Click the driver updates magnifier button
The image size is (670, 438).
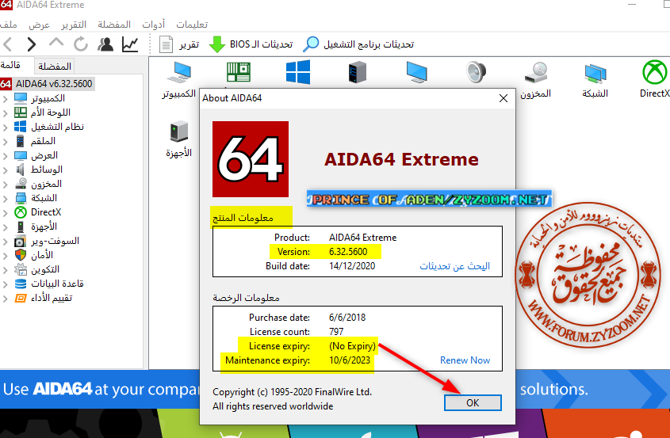(x=358, y=44)
